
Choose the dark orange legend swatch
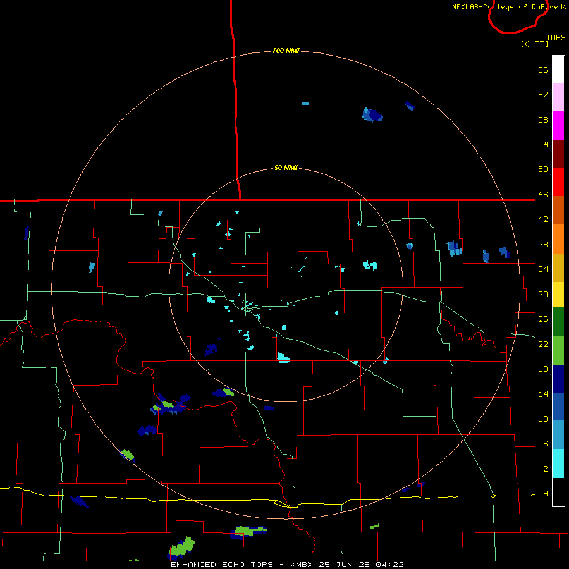click(x=558, y=211)
